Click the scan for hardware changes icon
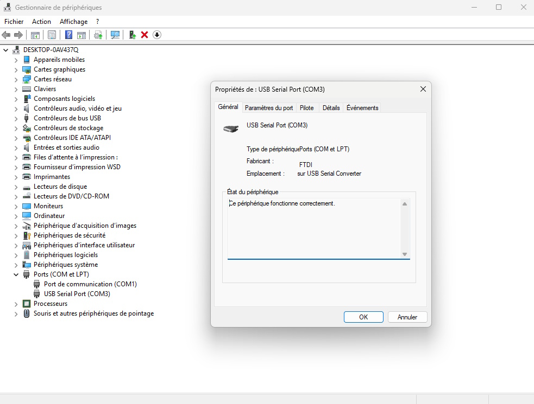The image size is (534, 404). tap(115, 35)
